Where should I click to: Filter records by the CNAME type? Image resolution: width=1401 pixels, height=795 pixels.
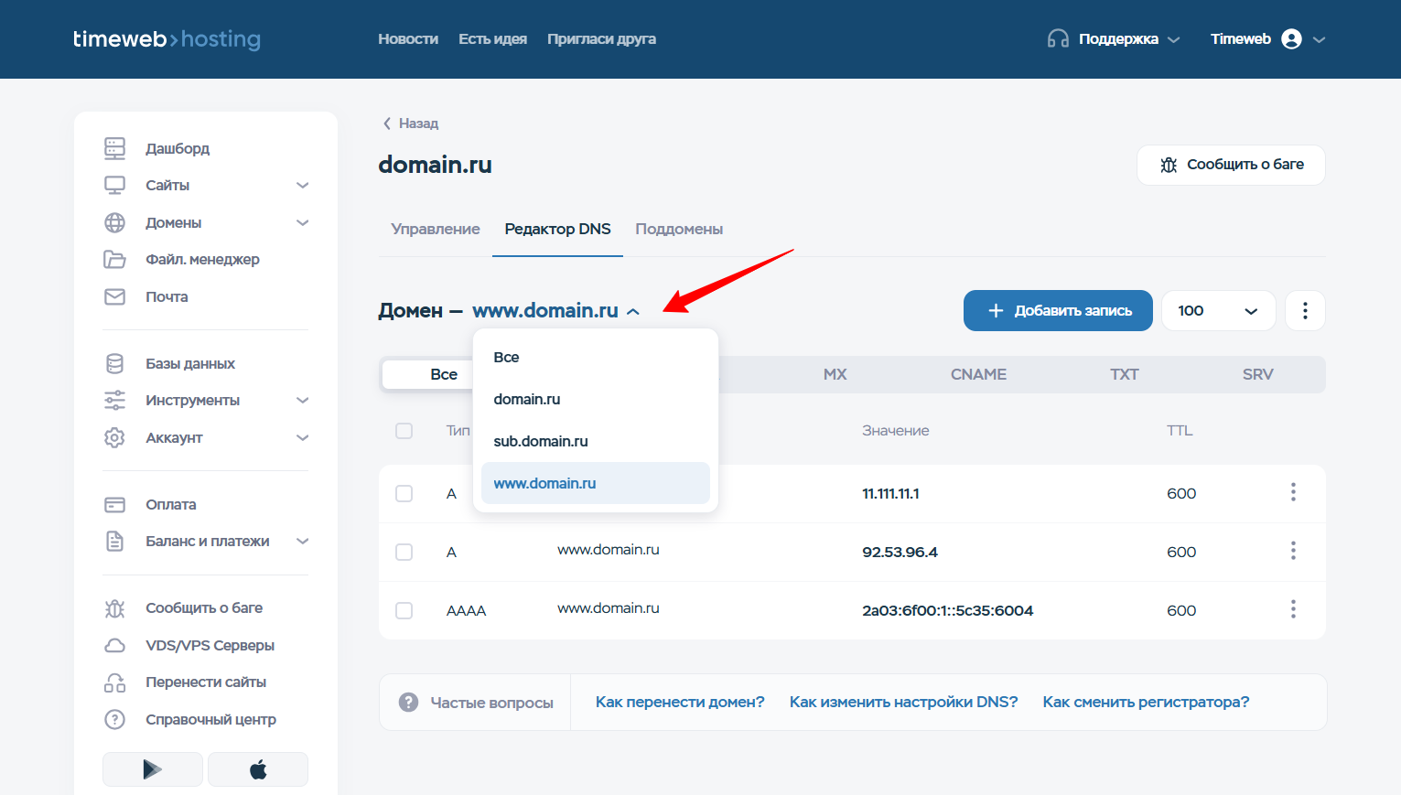978,374
